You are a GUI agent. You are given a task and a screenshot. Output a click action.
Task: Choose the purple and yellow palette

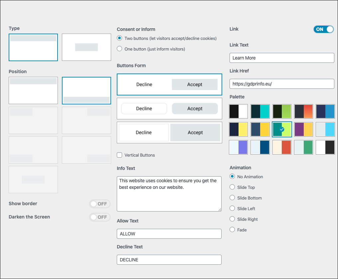click(x=303, y=129)
